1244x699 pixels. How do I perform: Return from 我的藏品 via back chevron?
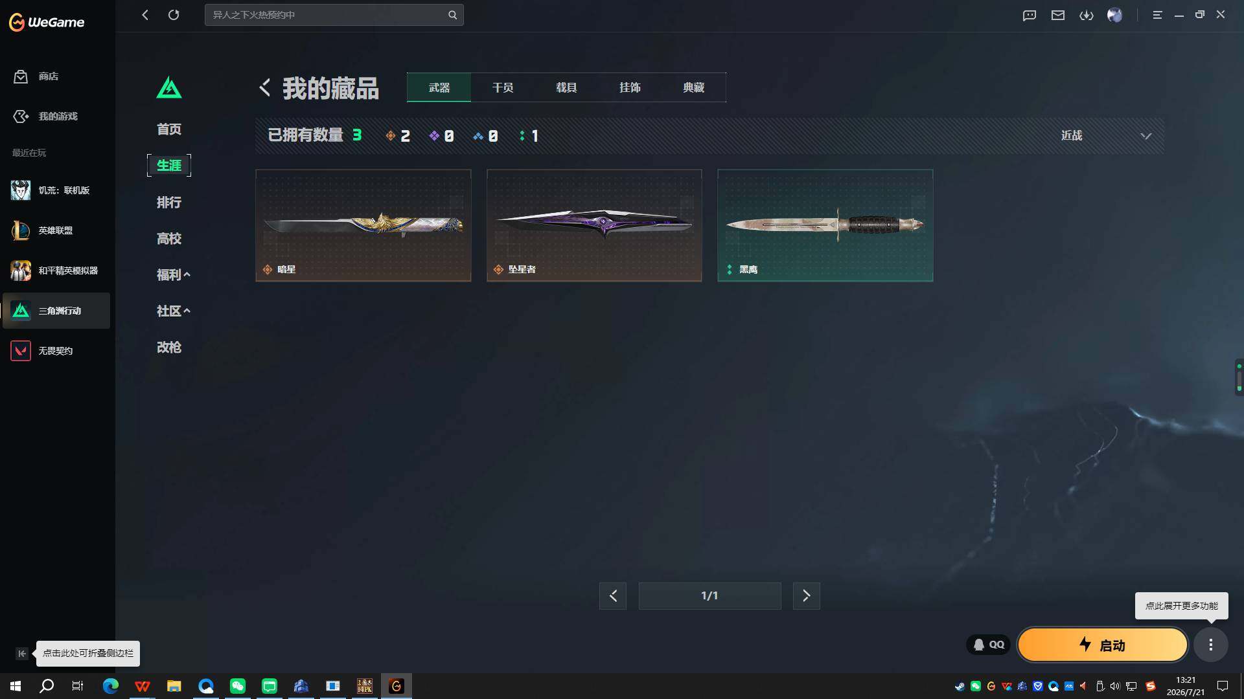(264, 87)
